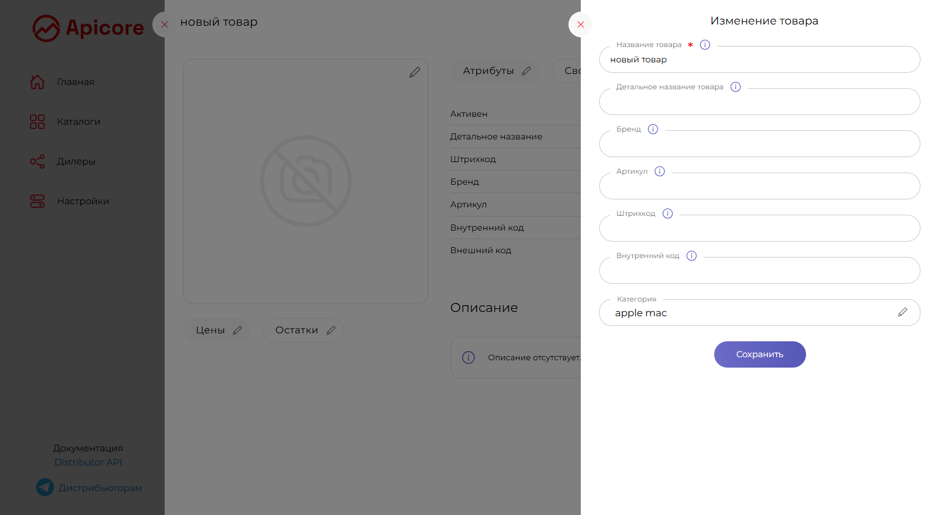Click info icon beside Детальное название товара
Image resolution: width=948 pixels, height=515 pixels.
tap(736, 87)
